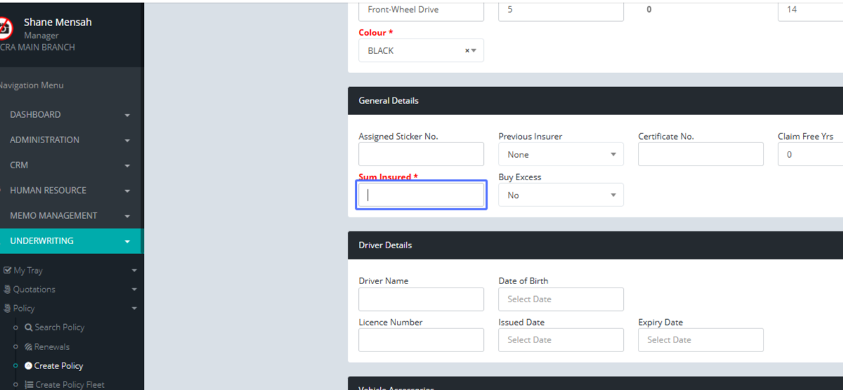Viewport: 843px width, 390px height.
Task: Expand HUMAN RESOURCE menu
Action: [x=48, y=190]
